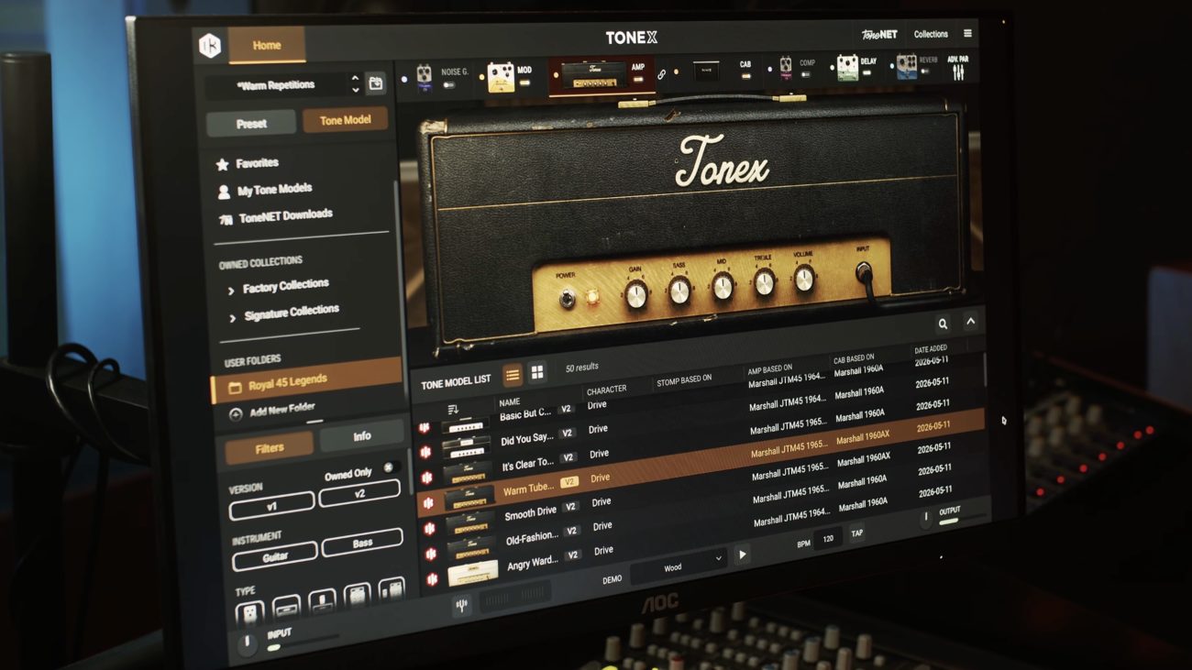Expand Signature Collections
The width and height of the screenshot is (1192, 670).
pyautogui.click(x=283, y=313)
